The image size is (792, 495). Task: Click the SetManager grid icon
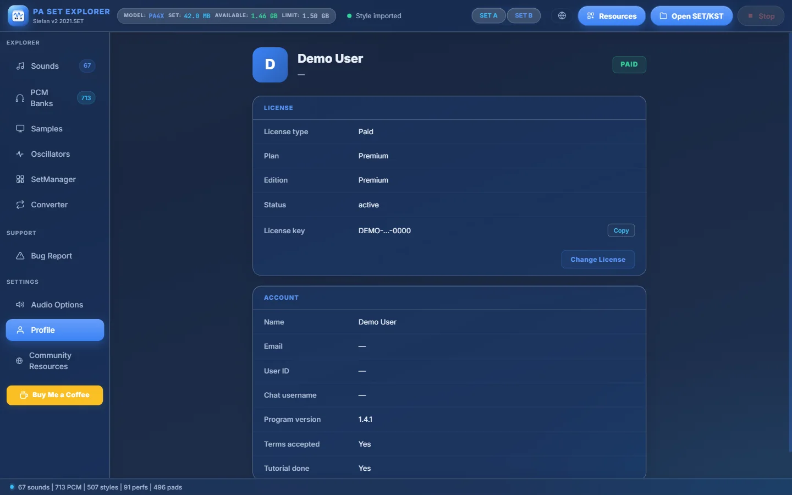20,179
